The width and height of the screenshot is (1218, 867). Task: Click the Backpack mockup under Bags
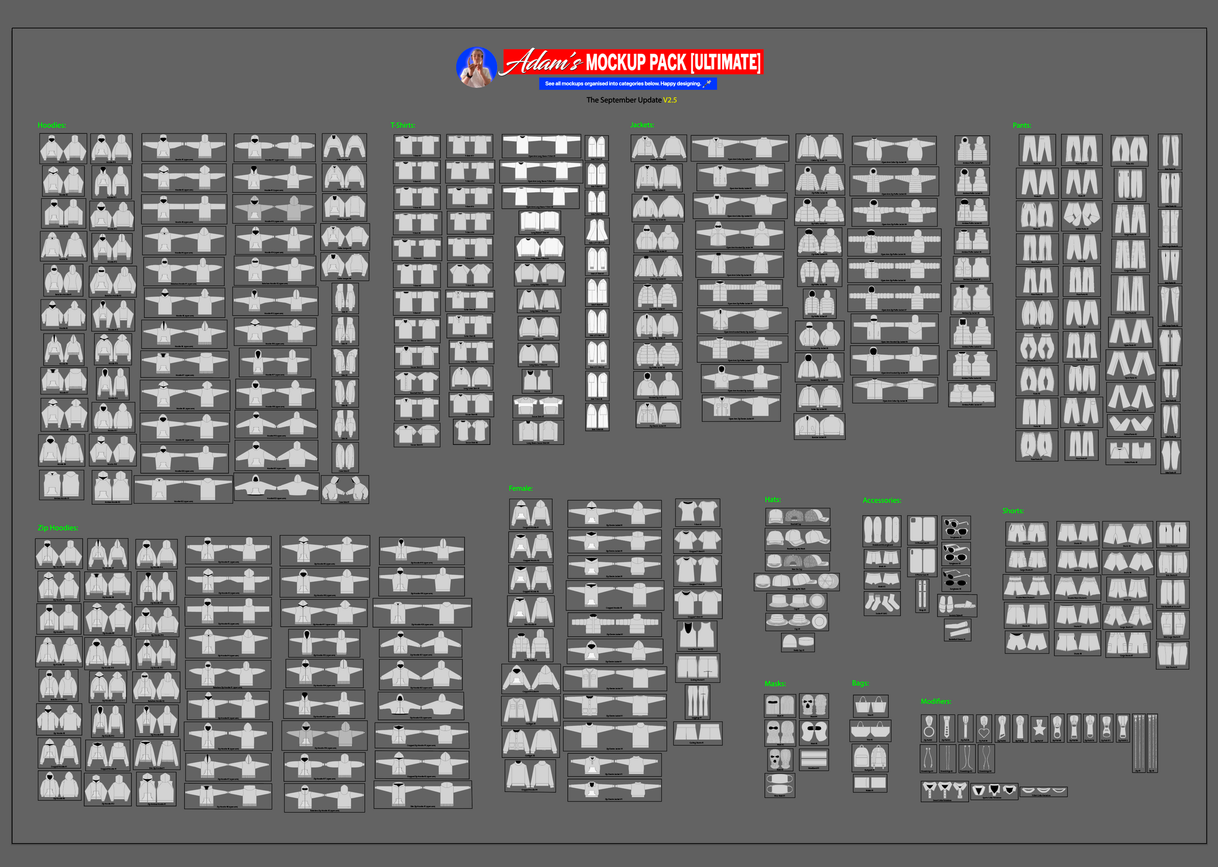(869, 757)
